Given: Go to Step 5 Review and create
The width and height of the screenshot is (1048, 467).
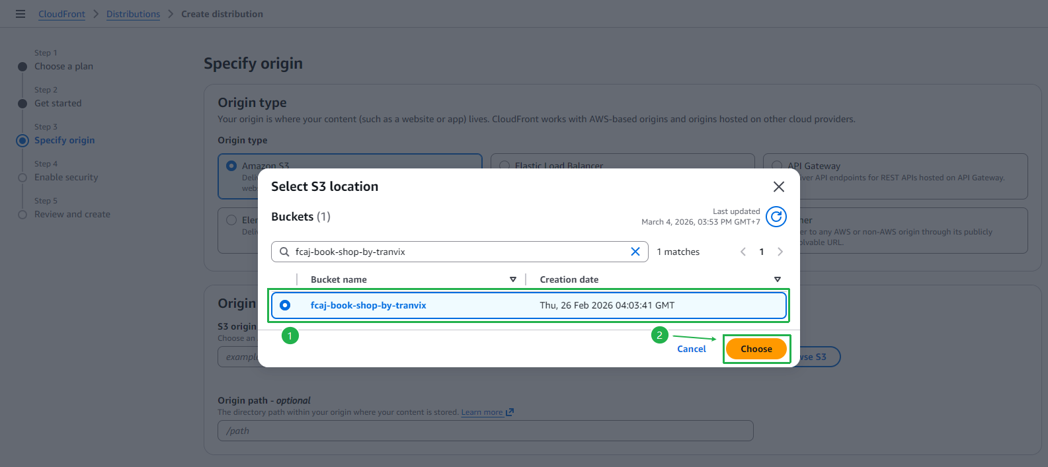Looking at the screenshot, I should [x=72, y=214].
